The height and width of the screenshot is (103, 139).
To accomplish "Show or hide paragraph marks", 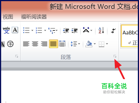I will (113, 31).
